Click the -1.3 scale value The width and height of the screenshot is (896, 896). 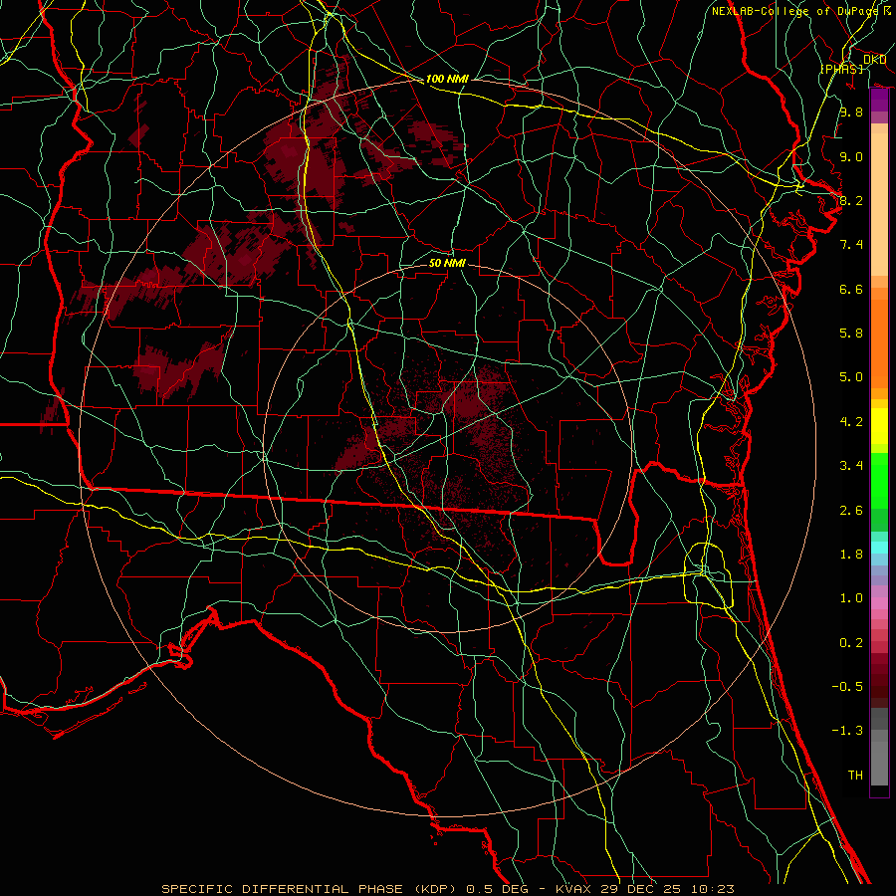[x=847, y=731]
